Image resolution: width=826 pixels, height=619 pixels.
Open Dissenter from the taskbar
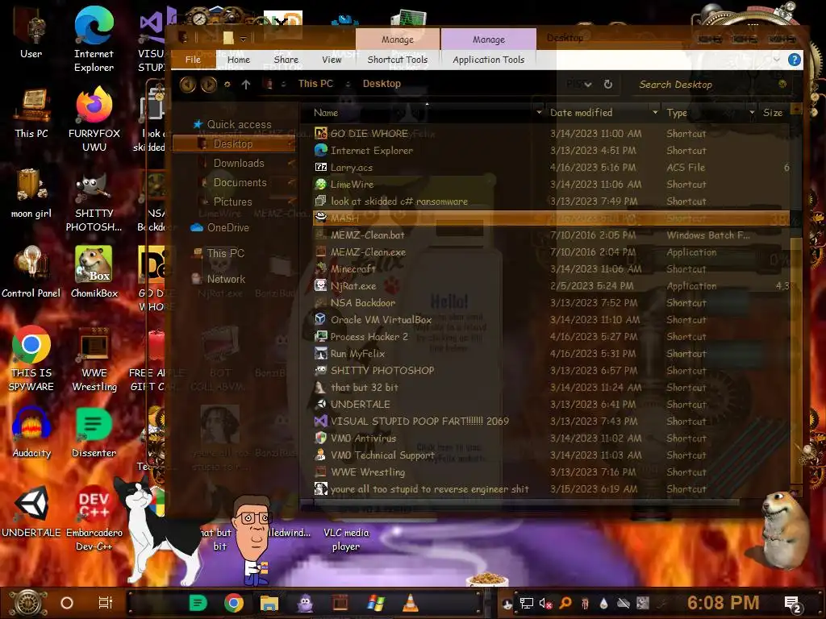tap(198, 603)
